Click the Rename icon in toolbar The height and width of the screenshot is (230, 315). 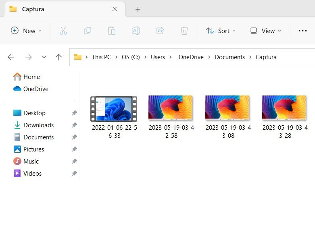pyautogui.click(x=136, y=31)
